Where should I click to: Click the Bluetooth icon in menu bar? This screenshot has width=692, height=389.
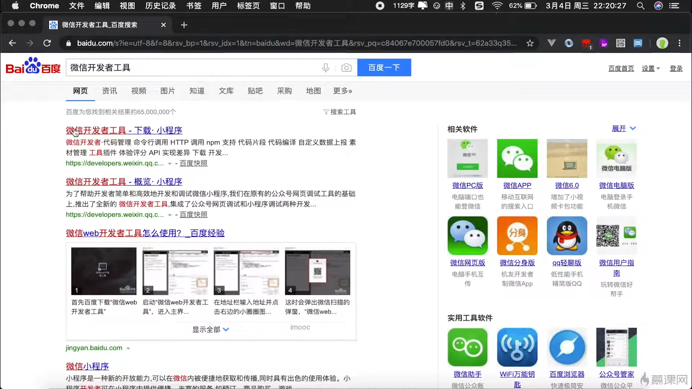pos(463,6)
